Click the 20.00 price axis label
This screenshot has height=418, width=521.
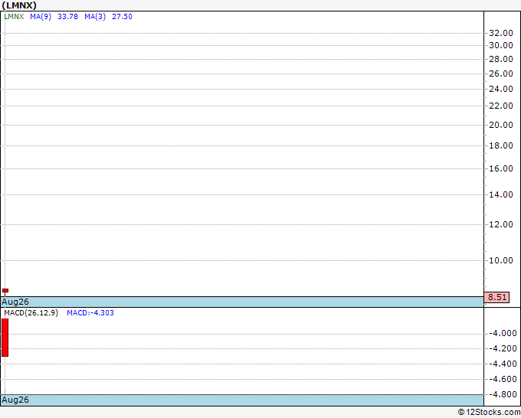click(x=501, y=125)
